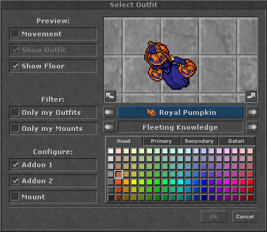Image resolution: width=267 pixels, height=232 pixels.
Task: Enable Only my Mounts filter
Action: 15,128
